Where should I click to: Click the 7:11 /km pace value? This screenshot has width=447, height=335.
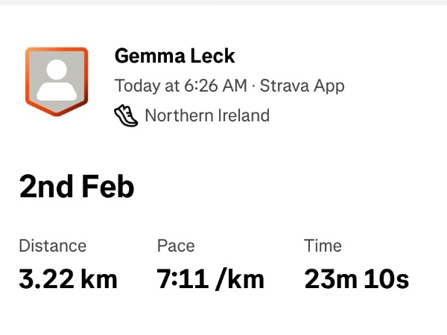coord(211,278)
